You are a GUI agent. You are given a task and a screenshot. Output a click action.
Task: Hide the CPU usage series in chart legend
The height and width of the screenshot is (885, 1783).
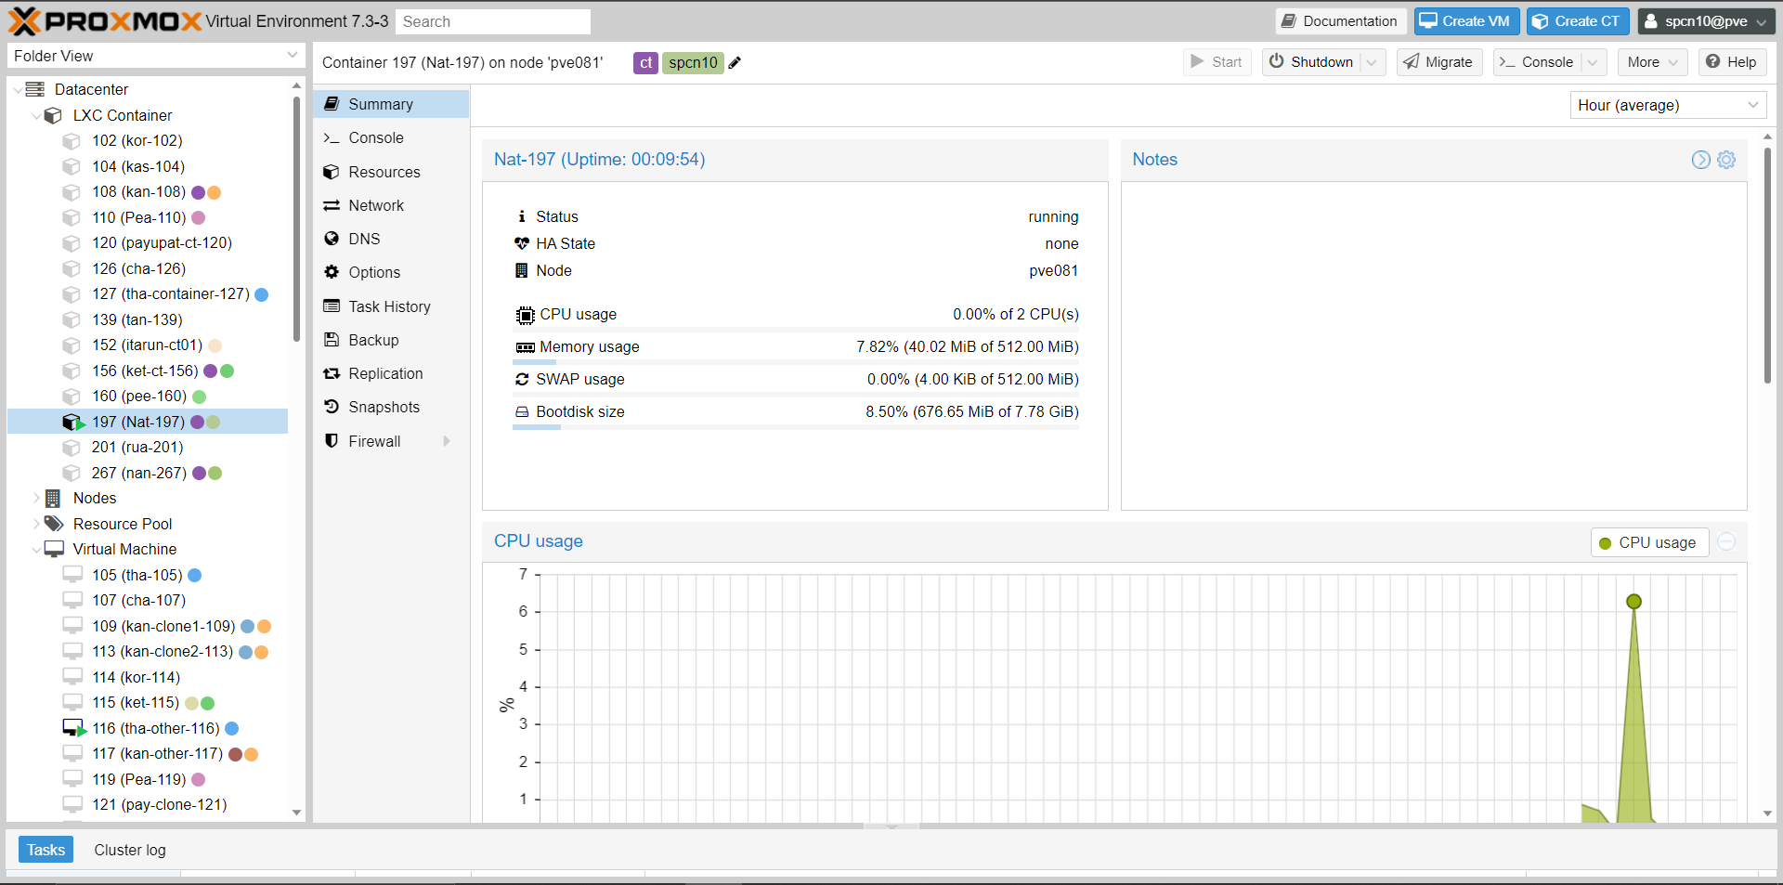[x=1648, y=542]
